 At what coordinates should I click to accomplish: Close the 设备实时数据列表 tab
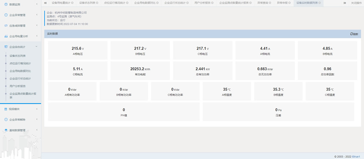(320, 3)
